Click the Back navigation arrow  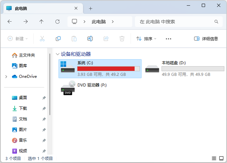[x=10, y=22]
